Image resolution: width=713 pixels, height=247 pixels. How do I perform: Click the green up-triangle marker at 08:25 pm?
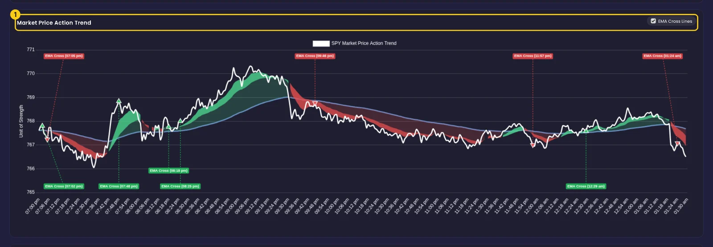click(180, 121)
